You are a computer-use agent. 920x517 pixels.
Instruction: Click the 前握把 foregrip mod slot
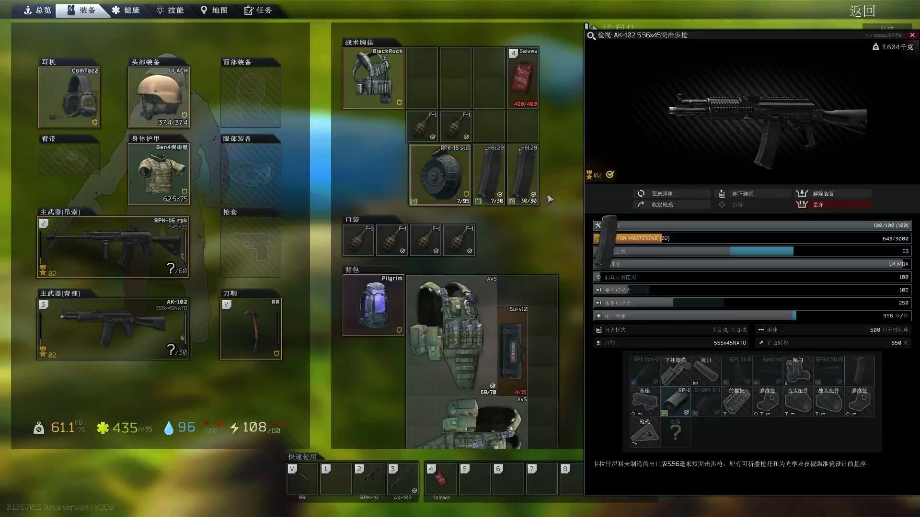coord(737,402)
